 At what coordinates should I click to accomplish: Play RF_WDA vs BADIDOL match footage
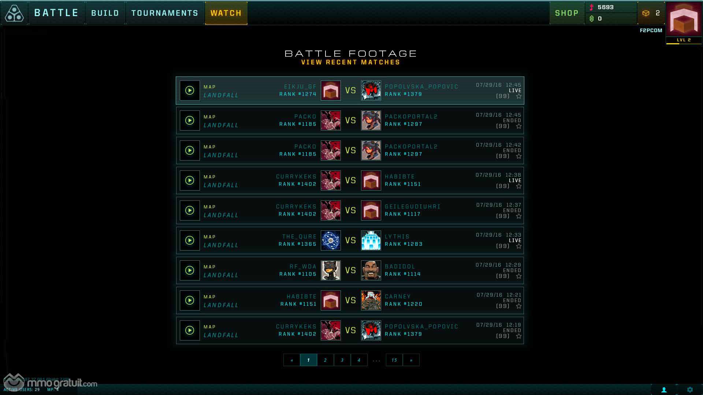pyautogui.click(x=190, y=270)
